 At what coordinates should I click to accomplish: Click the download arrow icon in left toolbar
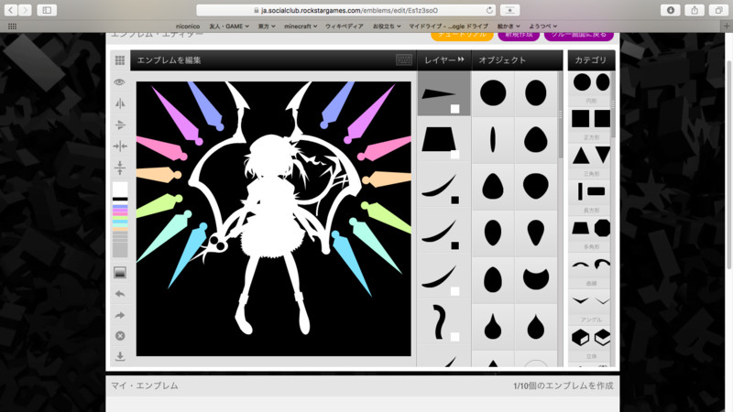click(x=120, y=356)
